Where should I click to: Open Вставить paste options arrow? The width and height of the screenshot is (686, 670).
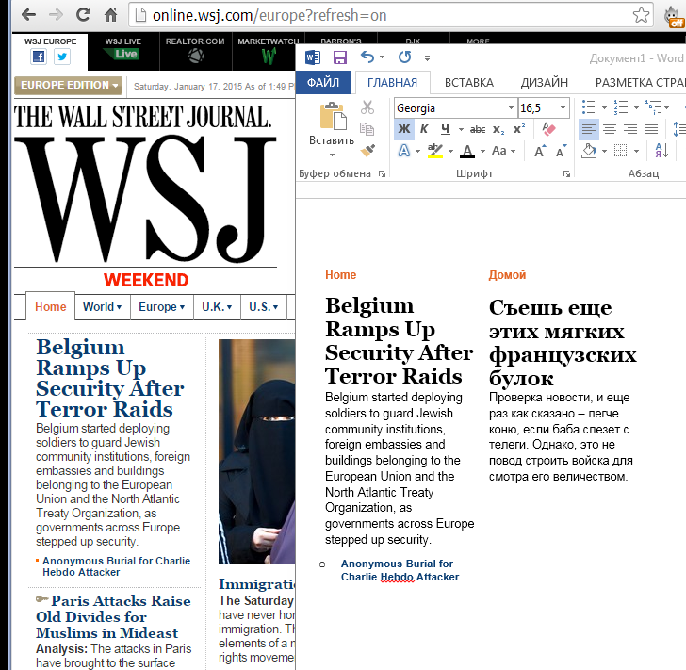click(x=332, y=155)
